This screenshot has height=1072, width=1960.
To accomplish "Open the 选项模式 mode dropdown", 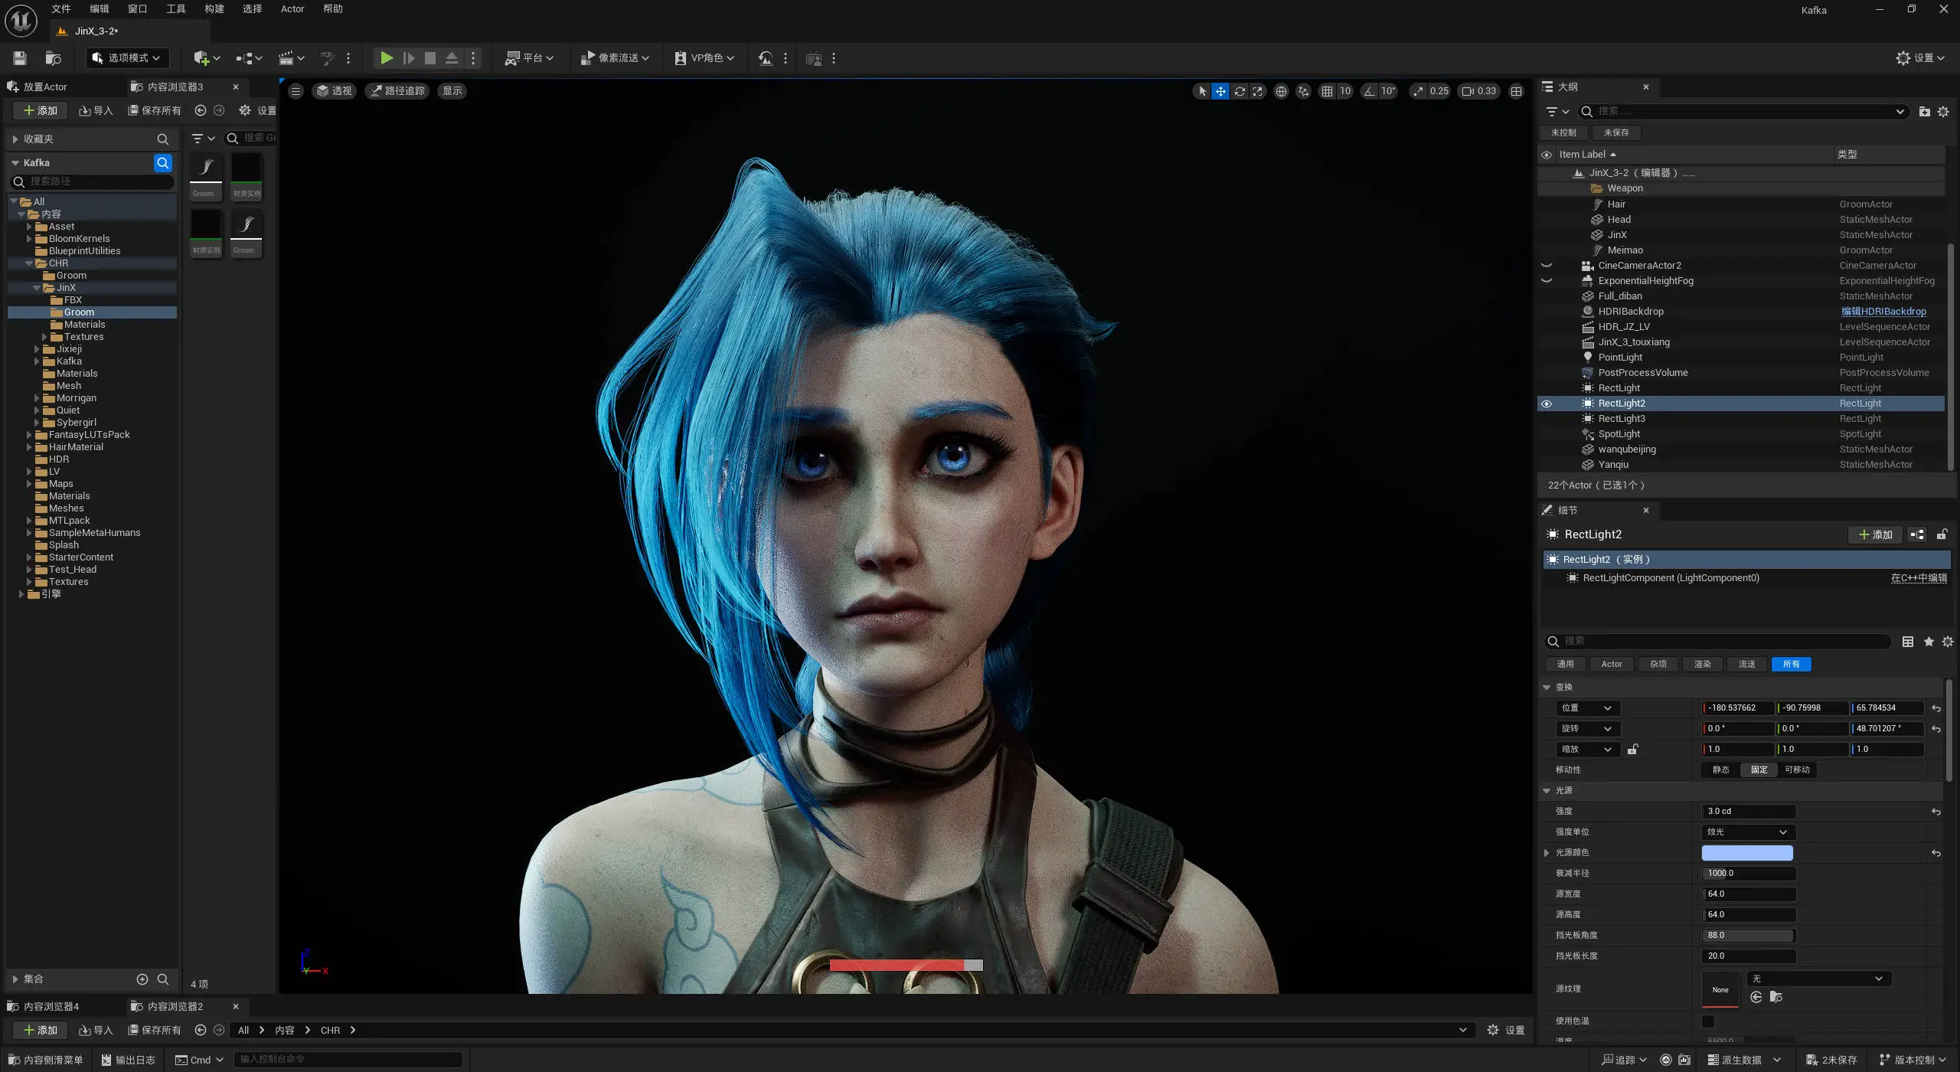I will [126, 58].
